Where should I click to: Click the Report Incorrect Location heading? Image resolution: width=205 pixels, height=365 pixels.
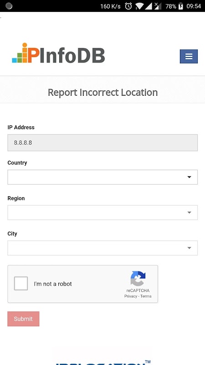[x=103, y=93]
